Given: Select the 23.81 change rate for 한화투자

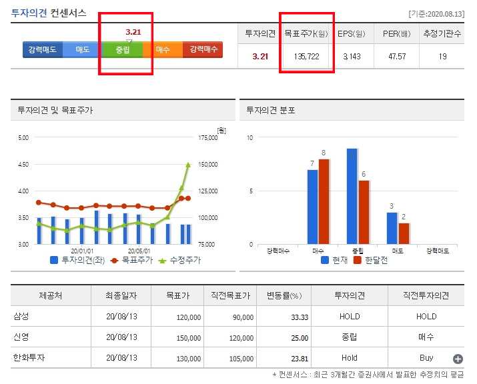Looking at the screenshot, I should pyautogui.click(x=300, y=359).
